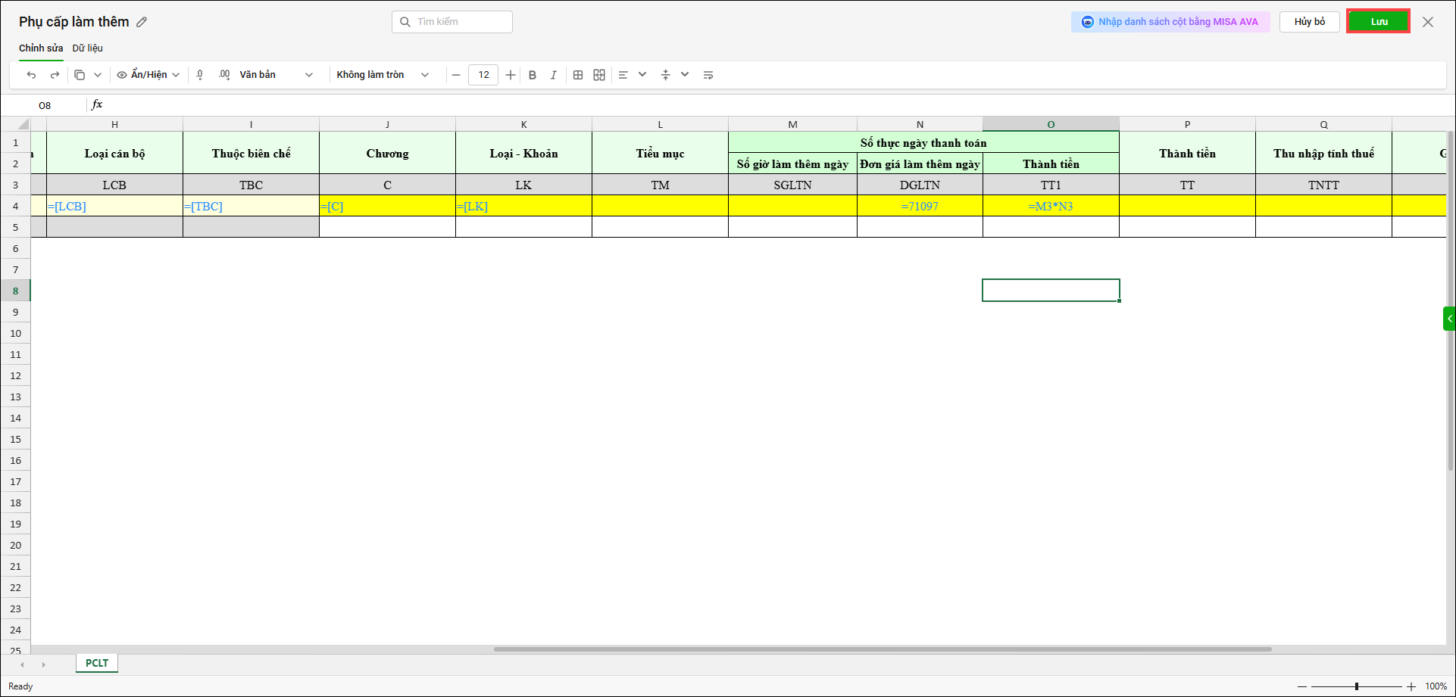Toggle bold formatting
The height and width of the screenshot is (697, 1456).
(x=533, y=75)
